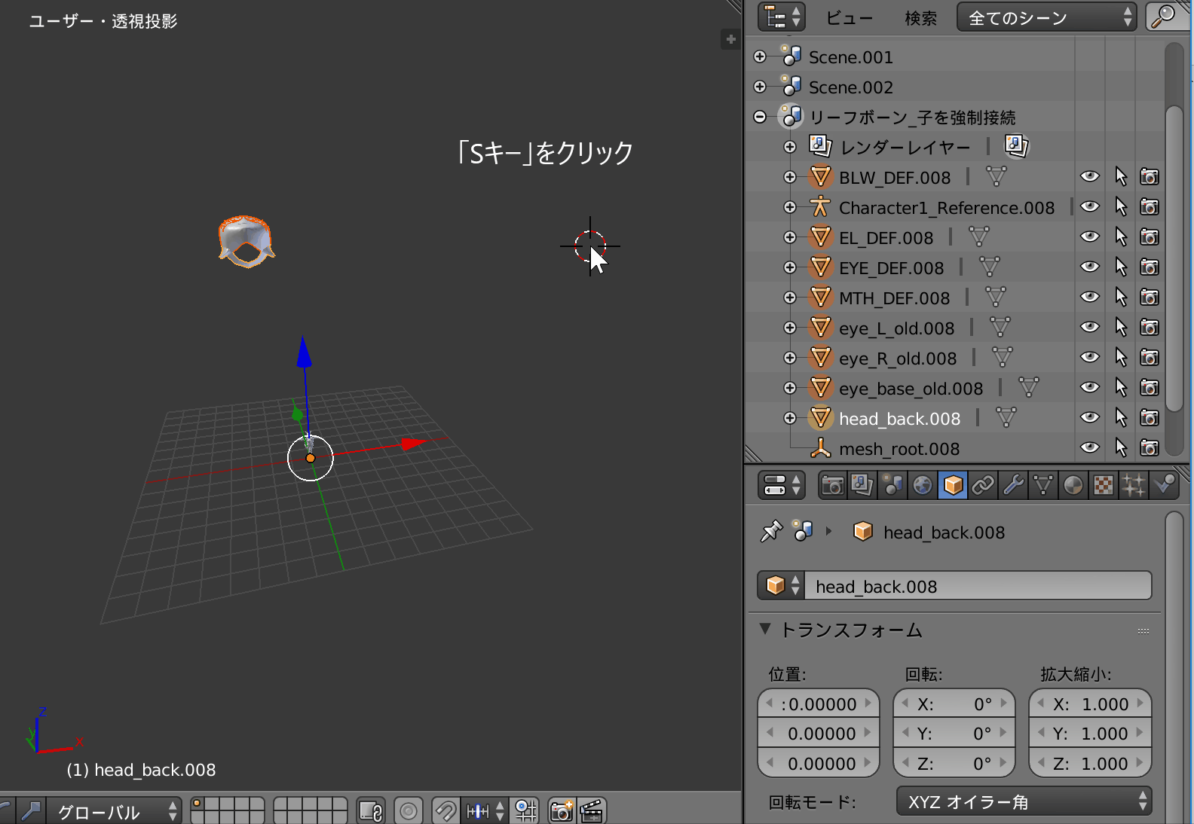Open the Texture properties checker tab
This screenshot has width=1194, height=824.
pyautogui.click(x=1104, y=485)
